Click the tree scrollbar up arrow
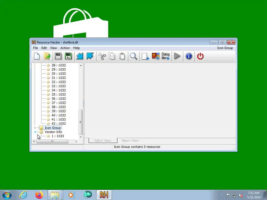 click(81, 65)
